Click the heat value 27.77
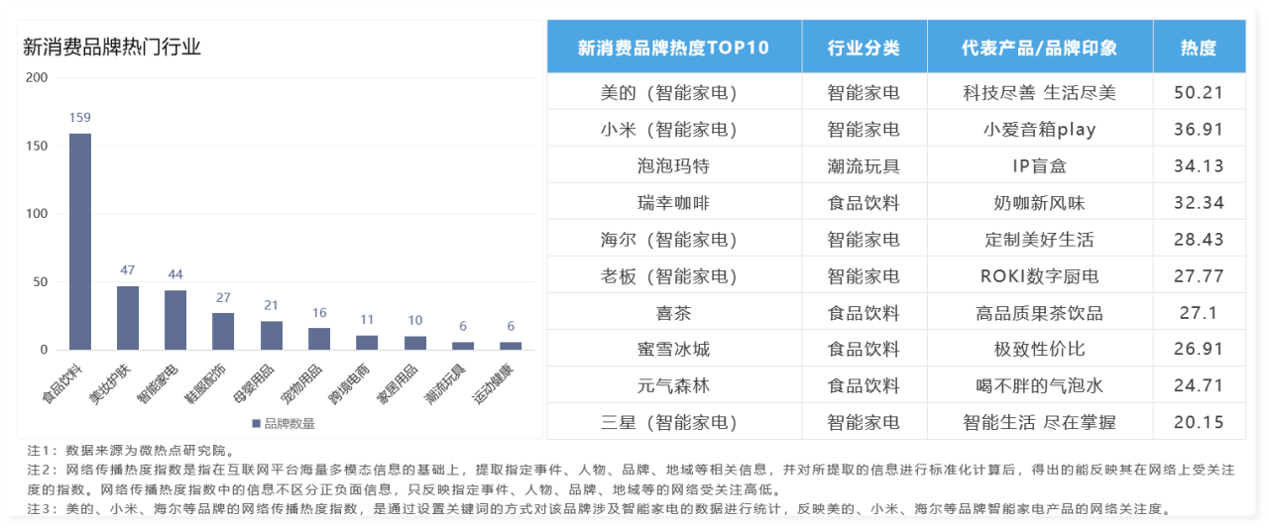The image size is (1269, 530). (x=1199, y=275)
